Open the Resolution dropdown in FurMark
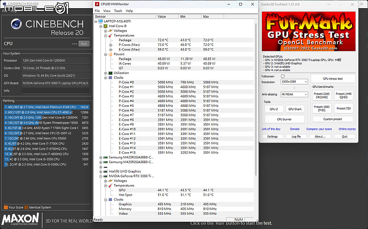The image size is (368, 229). tap(294, 82)
